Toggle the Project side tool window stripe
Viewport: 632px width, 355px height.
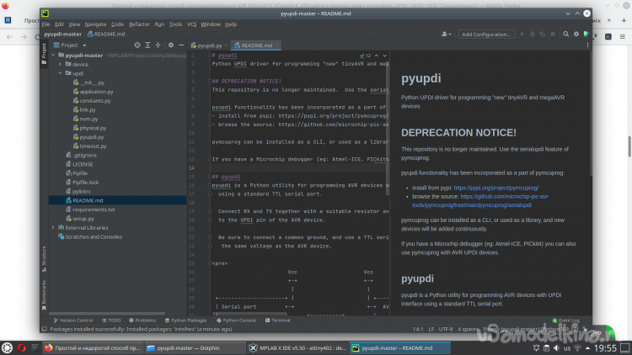(45, 50)
